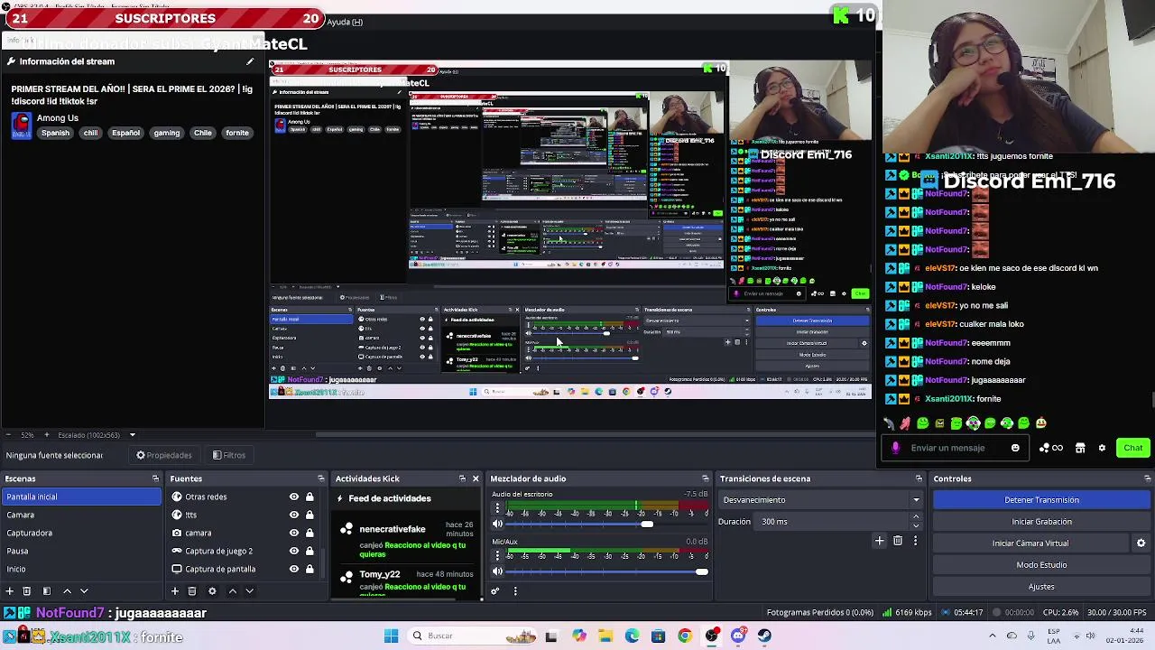Viewport: 1155px width, 650px height.
Task: Unlock the Captura de pantalla lock
Action: (310, 569)
